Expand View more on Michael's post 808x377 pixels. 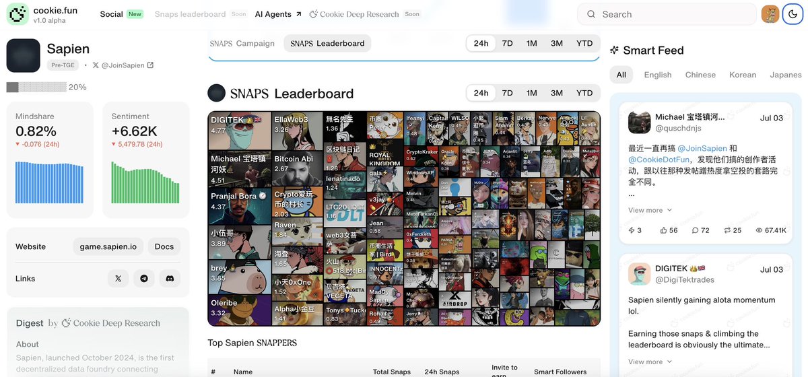pos(650,210)
